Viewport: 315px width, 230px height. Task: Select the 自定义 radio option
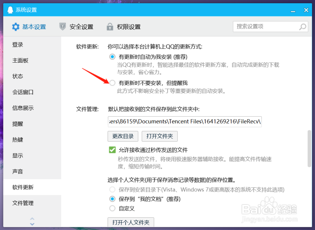point(112,208)
